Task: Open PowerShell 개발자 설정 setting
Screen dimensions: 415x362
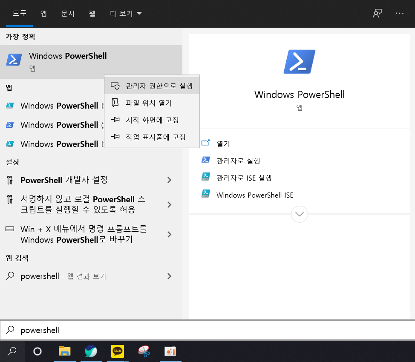Action: (x=91, y=180)
